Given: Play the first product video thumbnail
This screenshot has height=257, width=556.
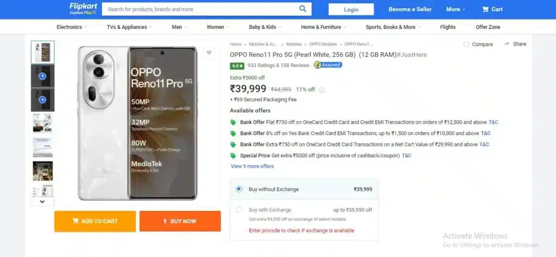Looking at the screenshot, I should (42, 76).
